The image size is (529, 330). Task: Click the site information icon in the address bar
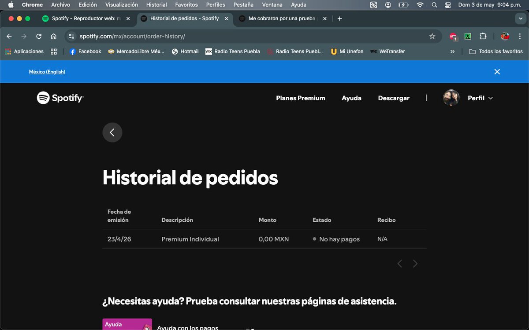(x=72, y=37)
